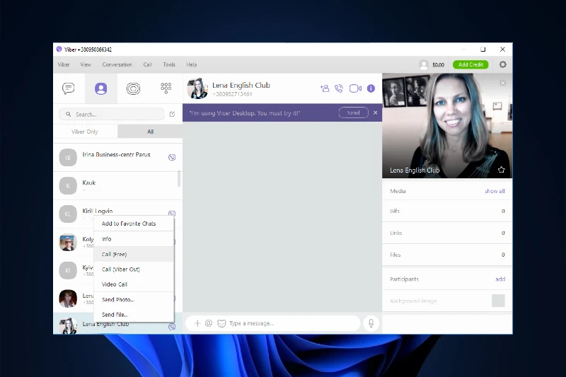Click the contacts Search field
Screen dimensions: 566x377
(112, 114)
